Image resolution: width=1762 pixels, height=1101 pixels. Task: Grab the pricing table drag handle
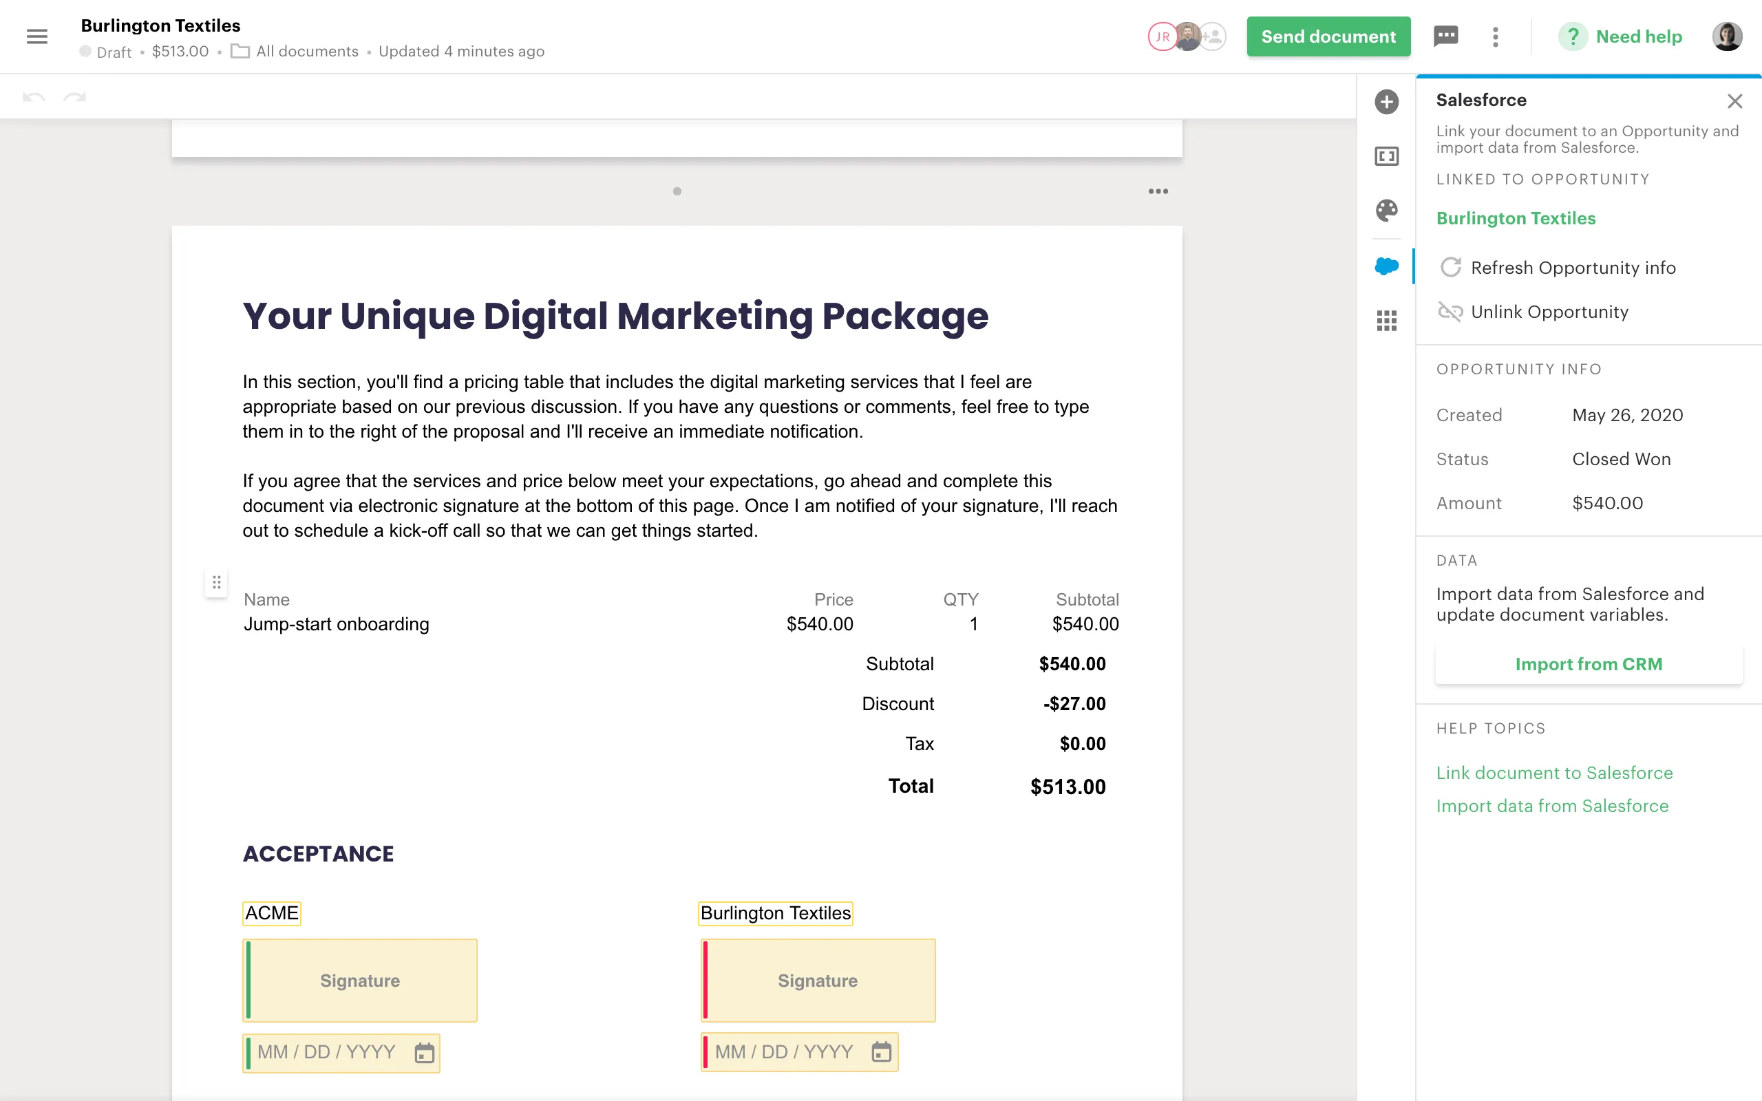(x=216, y=583)
